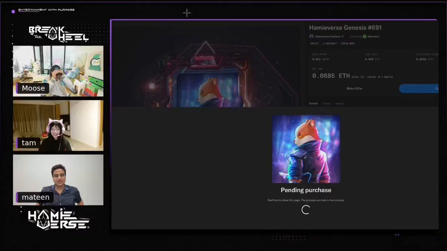Click the Make Offer button

click(354, 89)
